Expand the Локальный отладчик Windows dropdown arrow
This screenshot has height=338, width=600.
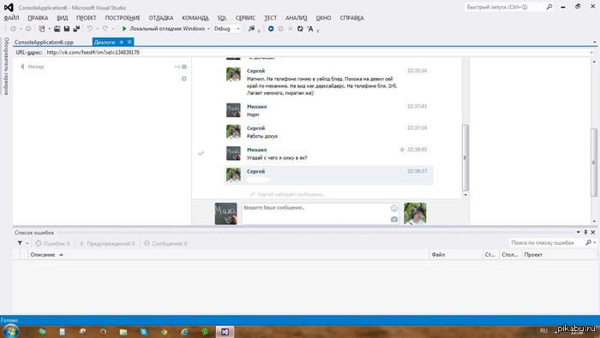[208, 28]
